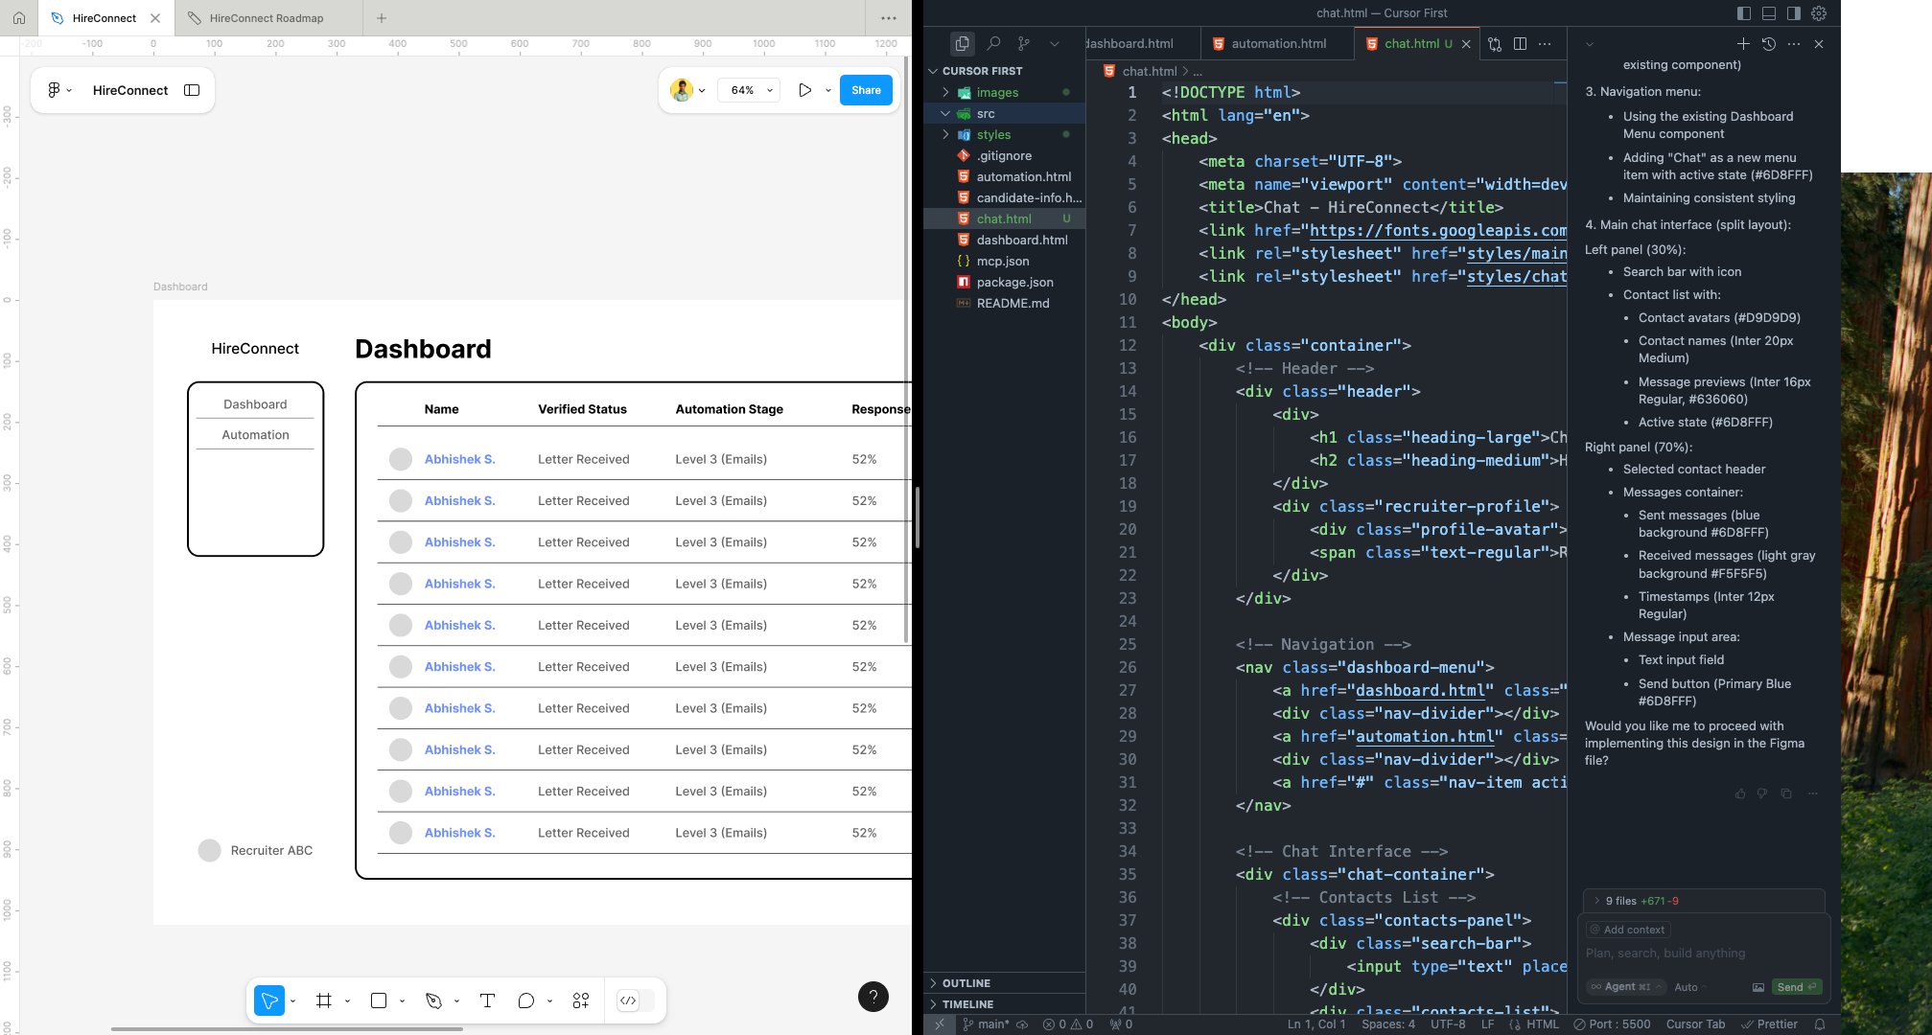Select the Frame tool in Figma toolbar

pos(324,1000)
